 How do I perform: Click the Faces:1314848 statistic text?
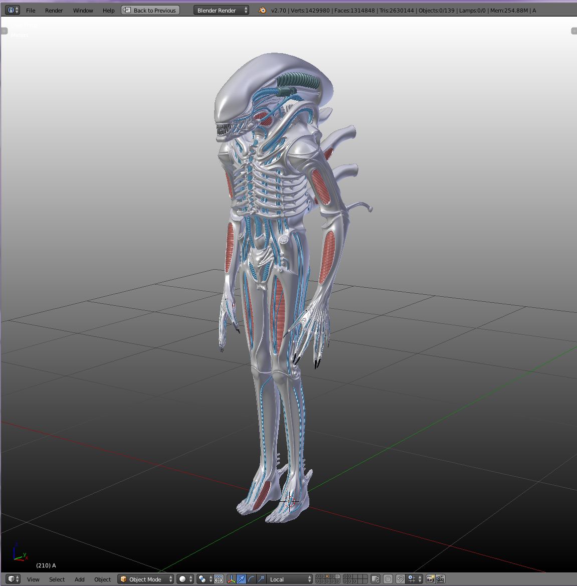(x=354, y=11)
